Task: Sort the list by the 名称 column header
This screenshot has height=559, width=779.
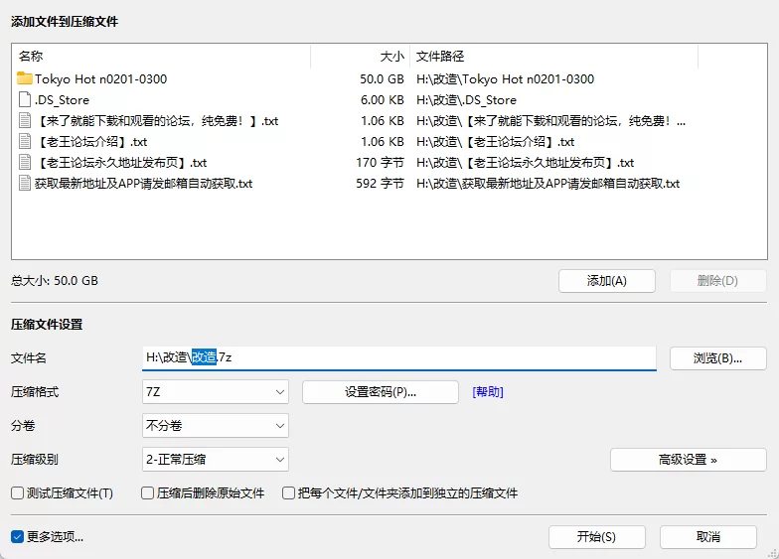Action: (159, 57)
